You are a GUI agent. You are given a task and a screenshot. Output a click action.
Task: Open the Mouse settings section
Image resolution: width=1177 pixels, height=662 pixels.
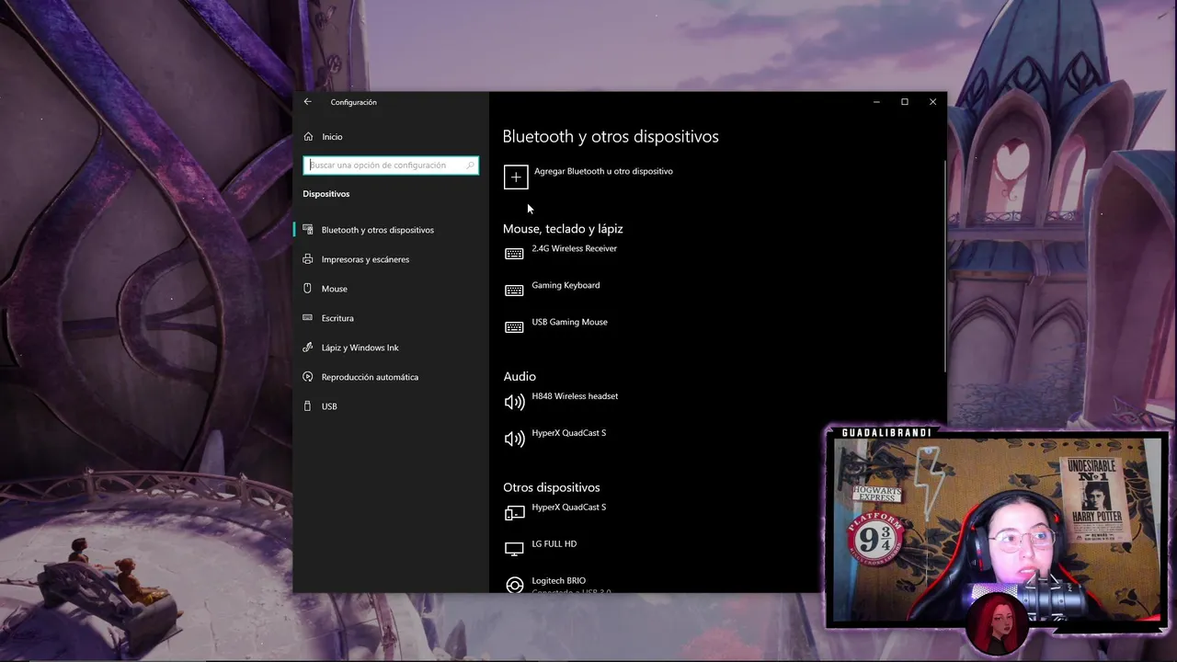point(334,289)
